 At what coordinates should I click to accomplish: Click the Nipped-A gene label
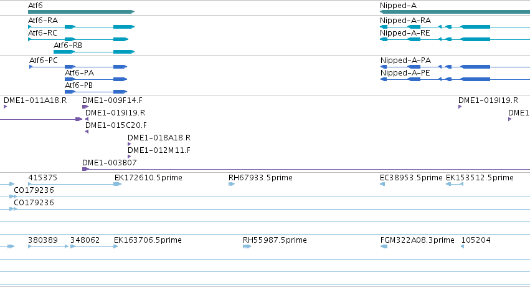pyautogui.click(x=398, y=6)
